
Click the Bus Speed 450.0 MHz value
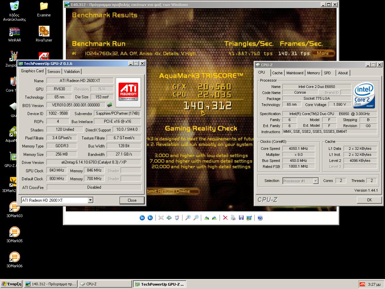click(298, 161)
